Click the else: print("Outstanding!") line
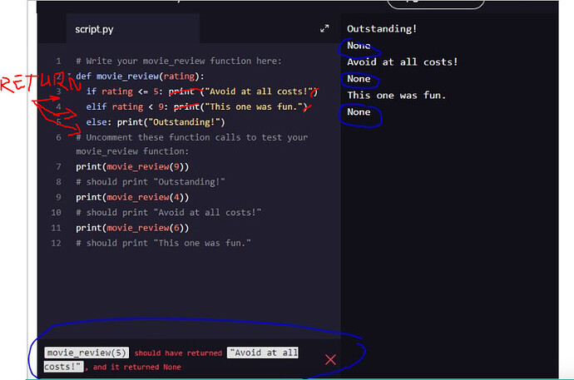This screenshot has height=380, width=574. [156, 122]
